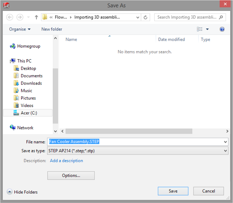Sort by Date modified column
The width and height of the screenshot is (233, 203).
pyautogui.click(x=171, y=40)
